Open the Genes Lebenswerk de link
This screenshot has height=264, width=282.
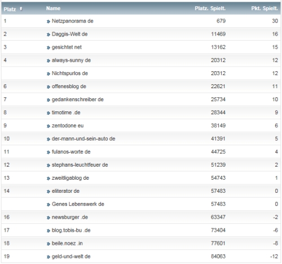click(78, 204)
